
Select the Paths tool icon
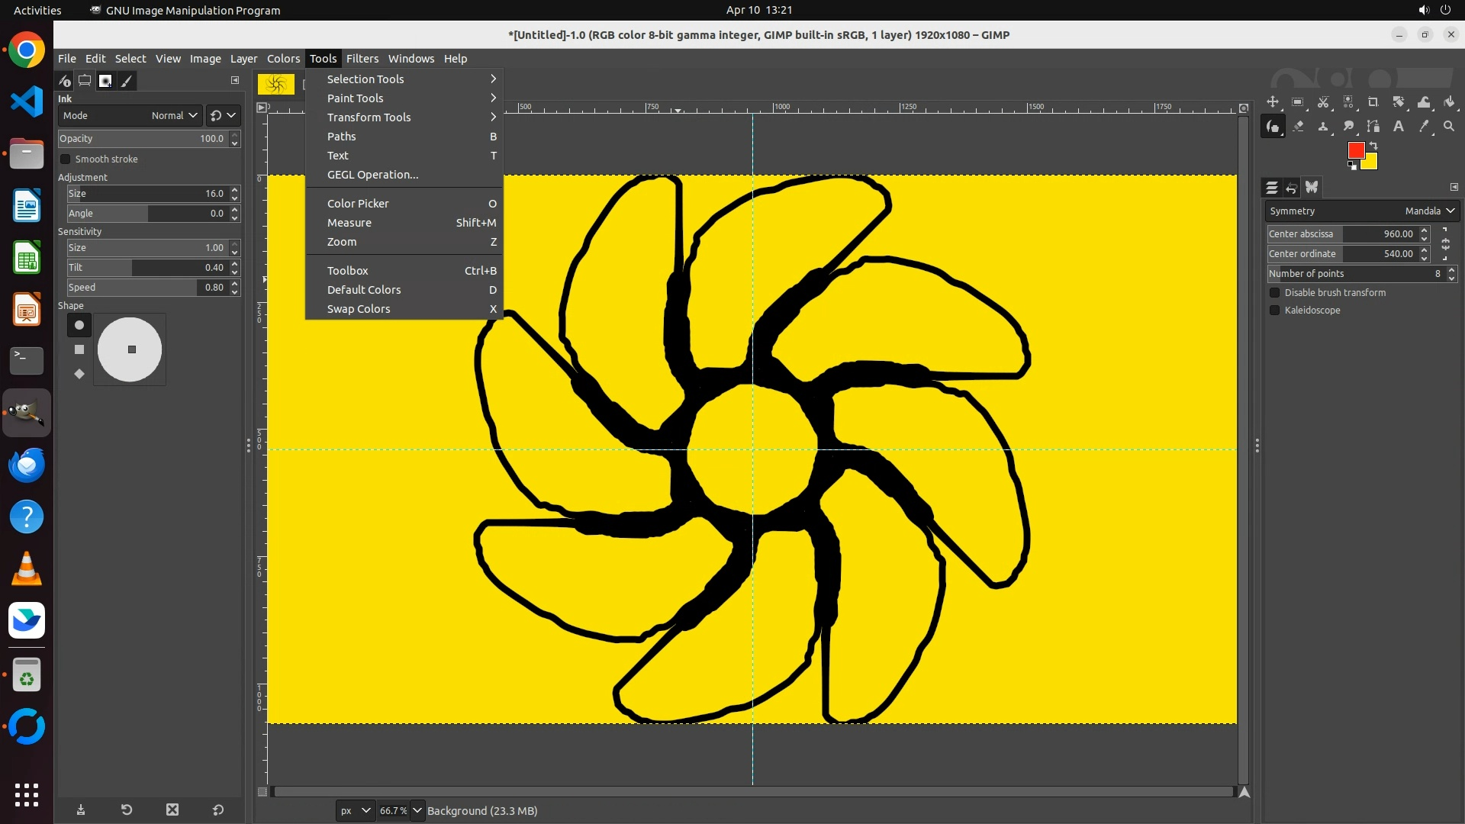[1373, 127]
